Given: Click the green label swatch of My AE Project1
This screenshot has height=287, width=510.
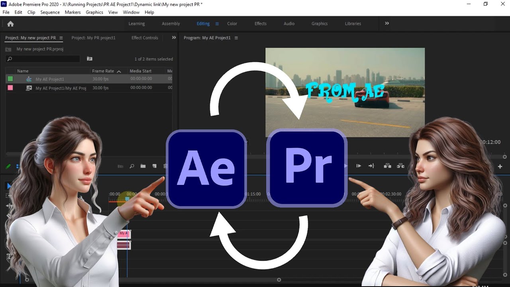Looking at the screenshot, I should (x=10, y=79).
